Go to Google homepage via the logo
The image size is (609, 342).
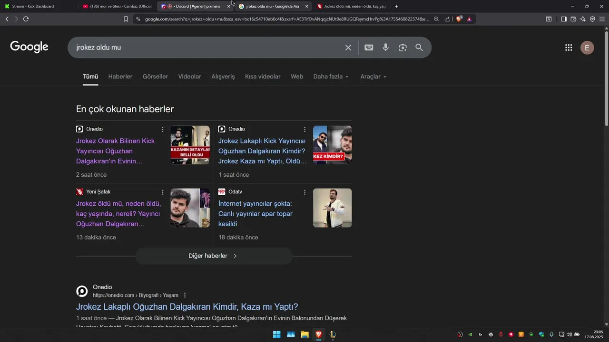tap(29, 47)
